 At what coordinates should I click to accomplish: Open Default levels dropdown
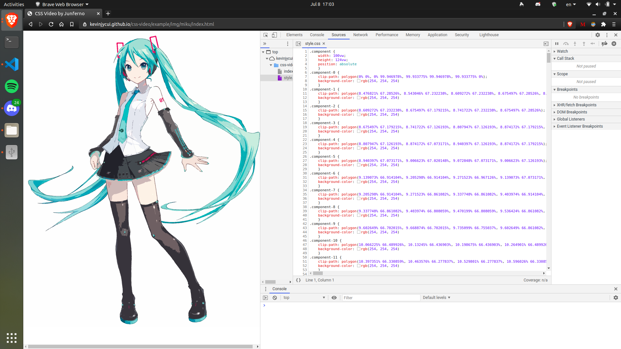click(436, 298)
